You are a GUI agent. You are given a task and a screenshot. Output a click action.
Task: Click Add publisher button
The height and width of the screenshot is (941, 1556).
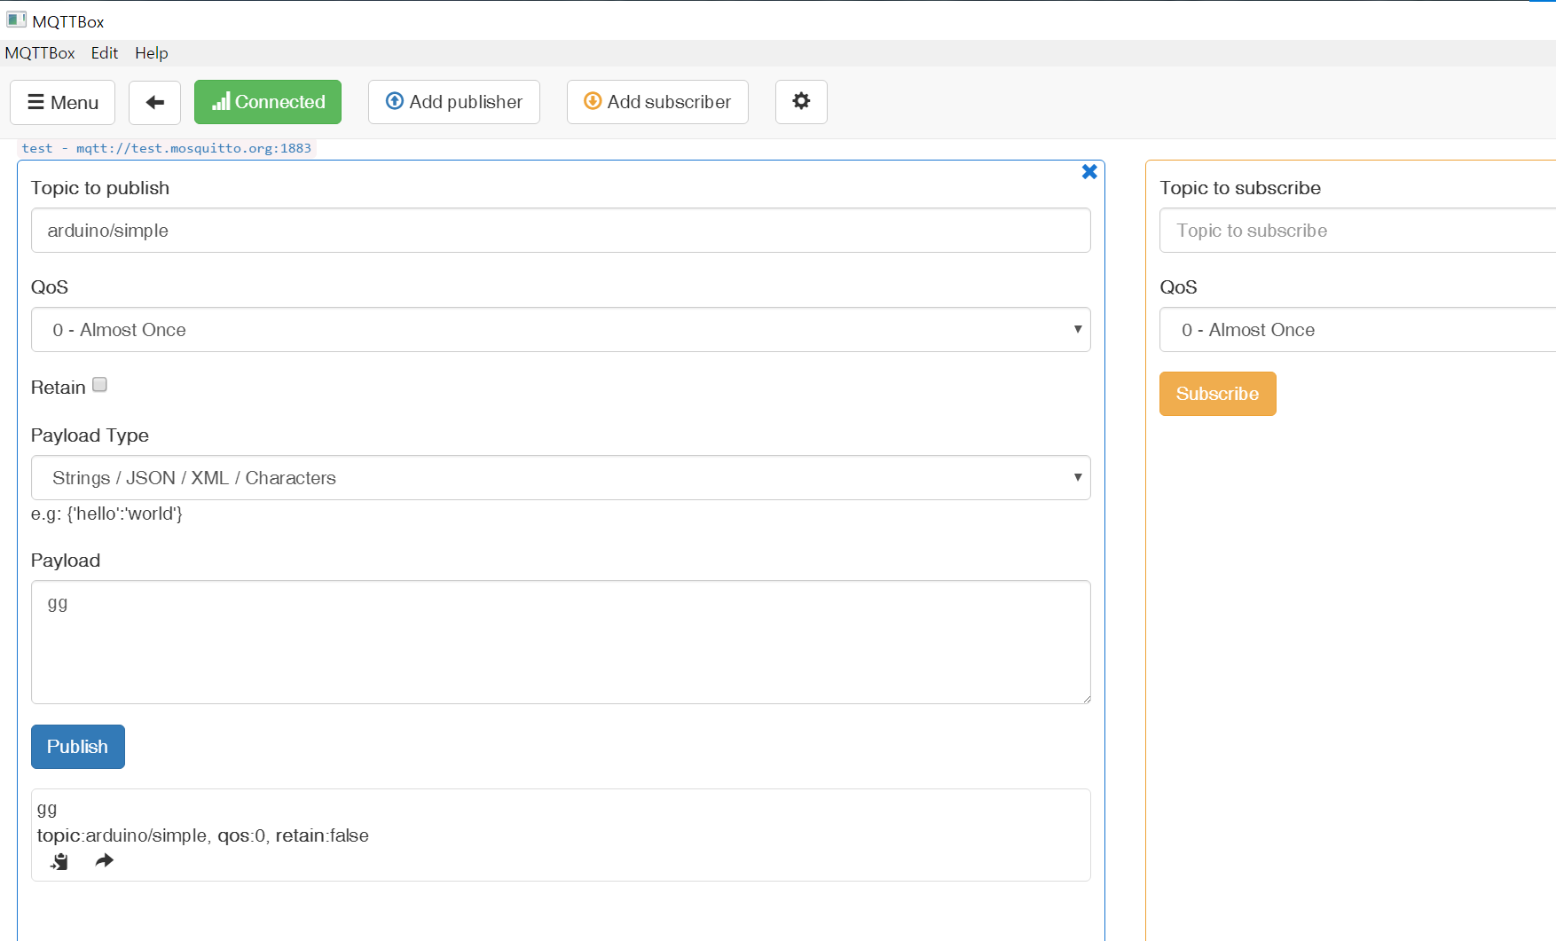(454, 102)
